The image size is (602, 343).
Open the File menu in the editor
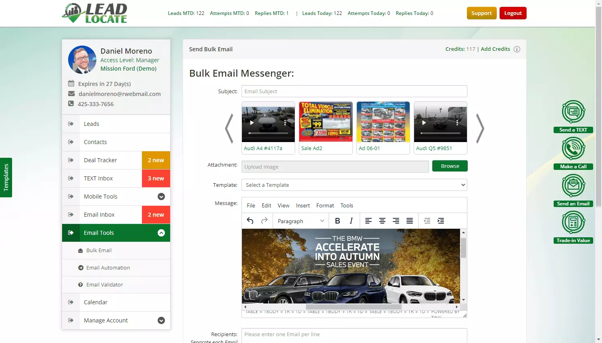251,205
